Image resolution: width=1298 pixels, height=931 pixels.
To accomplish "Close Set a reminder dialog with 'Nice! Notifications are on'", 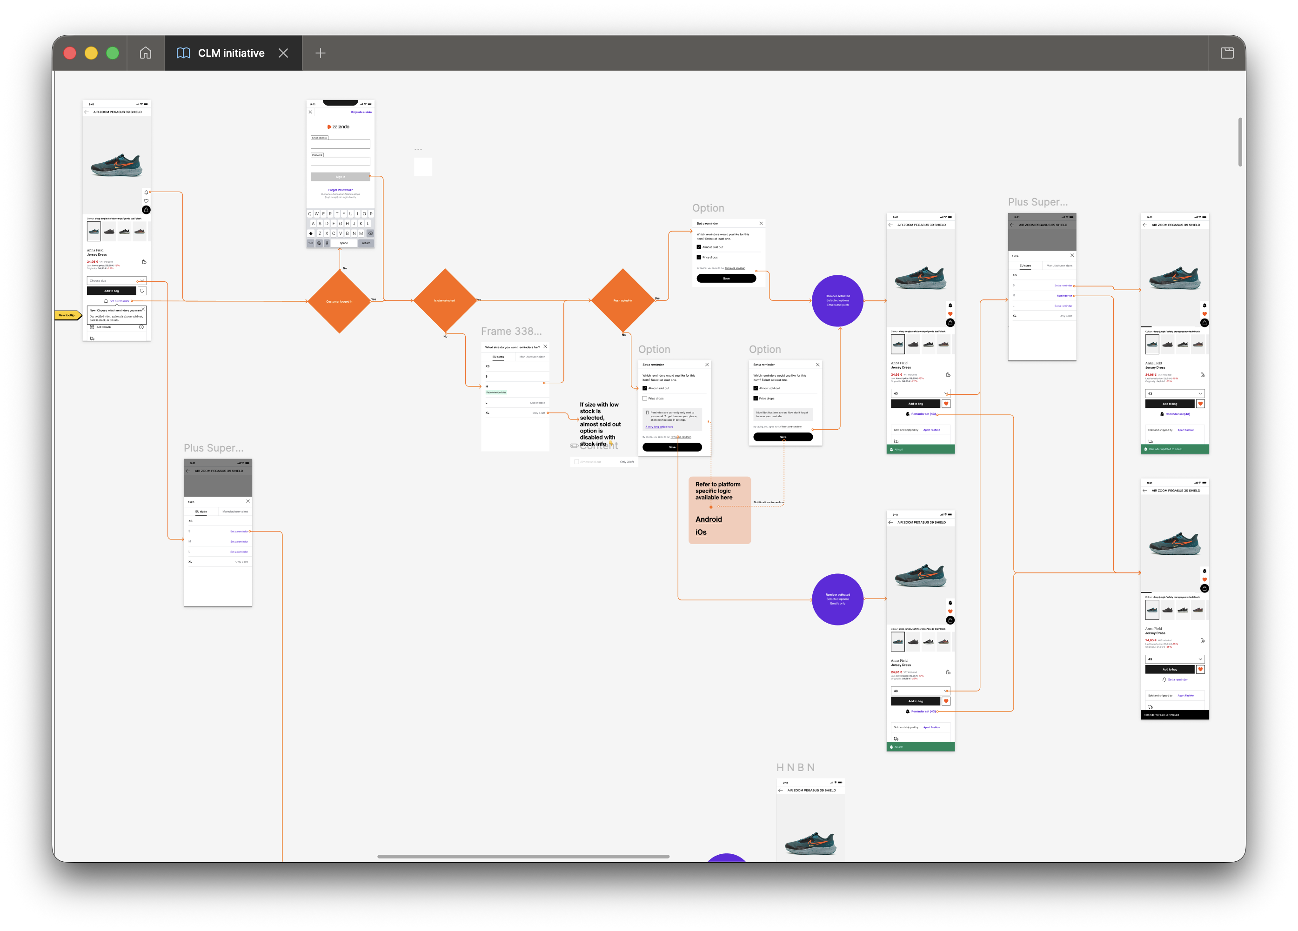I will click(x=818, y=365).
